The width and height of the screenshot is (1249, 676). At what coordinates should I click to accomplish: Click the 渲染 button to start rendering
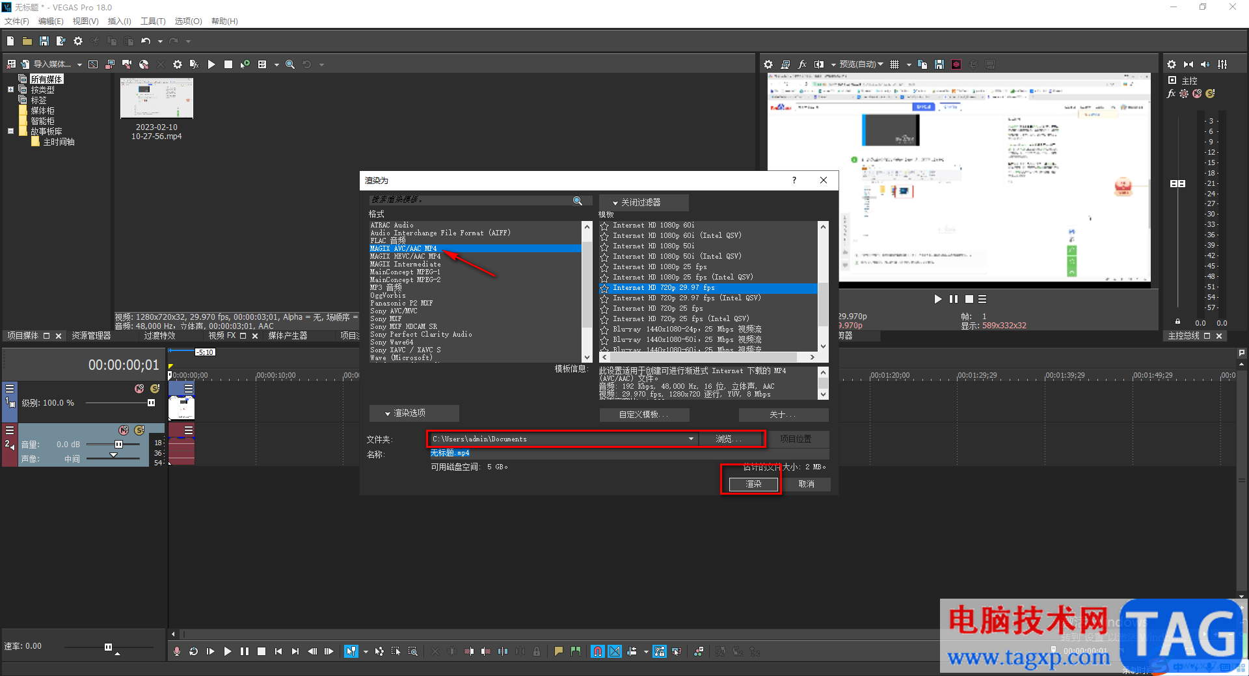[753, 484]
